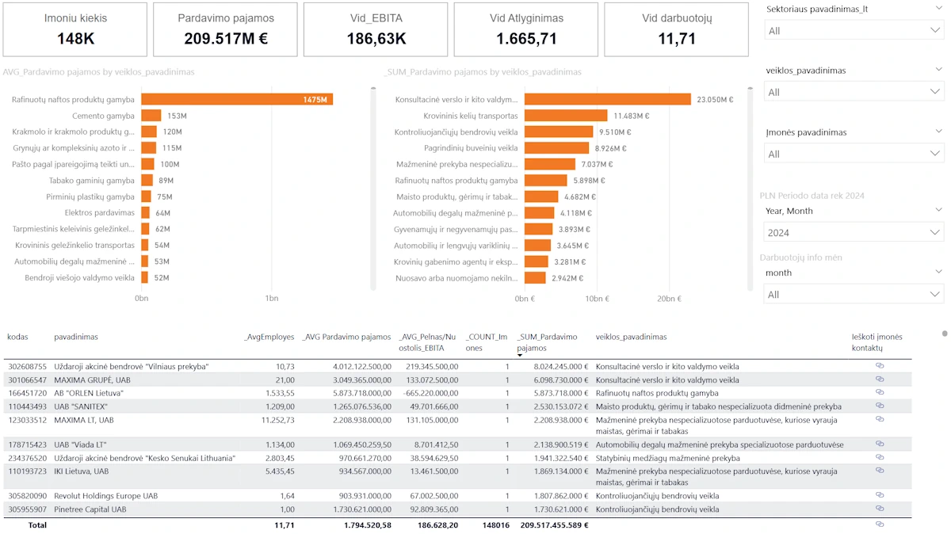951x534 pixels.
Task: Click link icon in Vilniaus prekyba row
Action: 879,366
